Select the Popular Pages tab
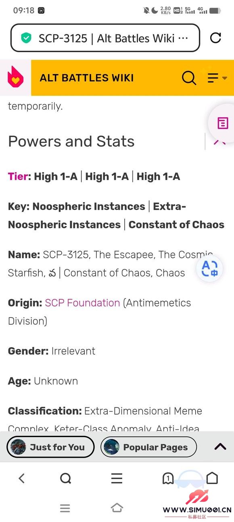Screen dimensions: 234x522 click(148, 447)
